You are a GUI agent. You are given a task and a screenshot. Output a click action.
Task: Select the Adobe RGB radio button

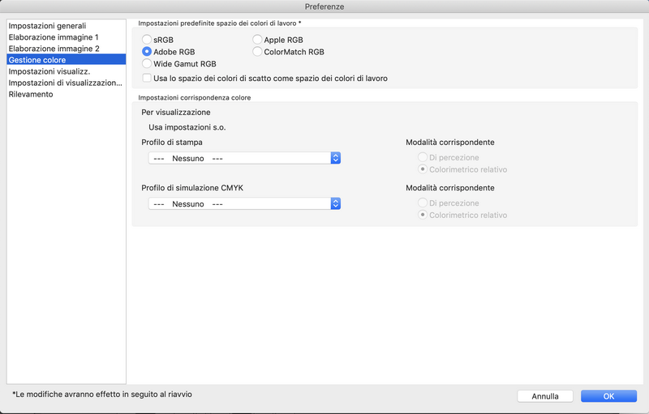[147, 51]
